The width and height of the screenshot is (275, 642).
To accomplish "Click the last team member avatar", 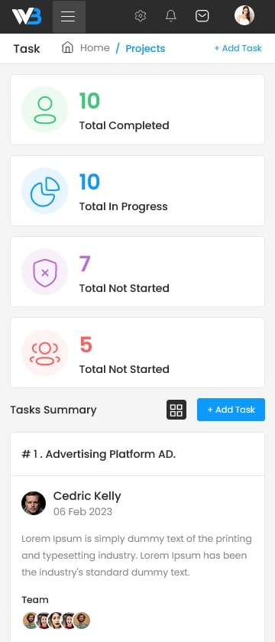I will pyautogui.click(x=82, y=621).
